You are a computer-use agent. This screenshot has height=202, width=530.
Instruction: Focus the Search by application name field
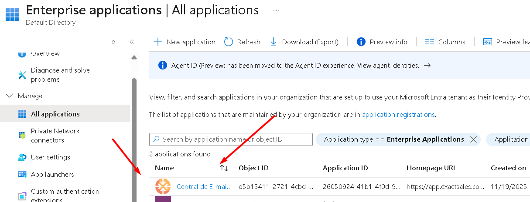(x=231, y=139)
